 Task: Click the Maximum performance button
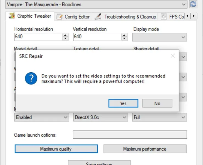coord(145,149)
